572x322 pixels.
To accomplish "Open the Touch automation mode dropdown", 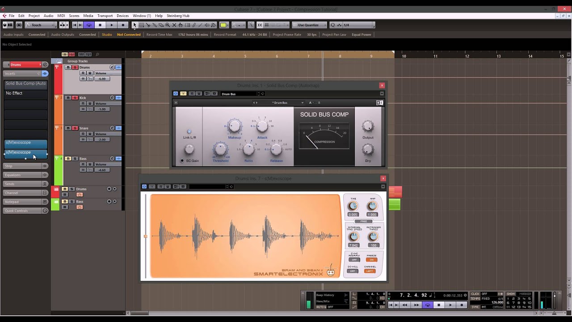I will click(41, 25).
